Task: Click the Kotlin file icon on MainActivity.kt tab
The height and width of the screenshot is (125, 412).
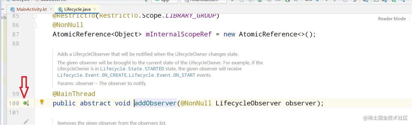Action: (x=12, y=9)
